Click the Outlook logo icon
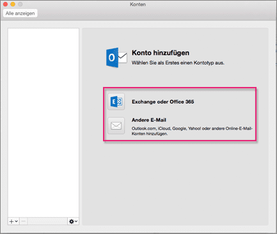Image resolution: width=277 pixels, height=234 pixels. 116,58
